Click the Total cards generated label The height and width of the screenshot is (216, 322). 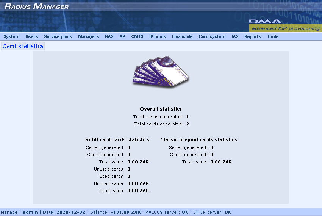click(x=159, y=124)
